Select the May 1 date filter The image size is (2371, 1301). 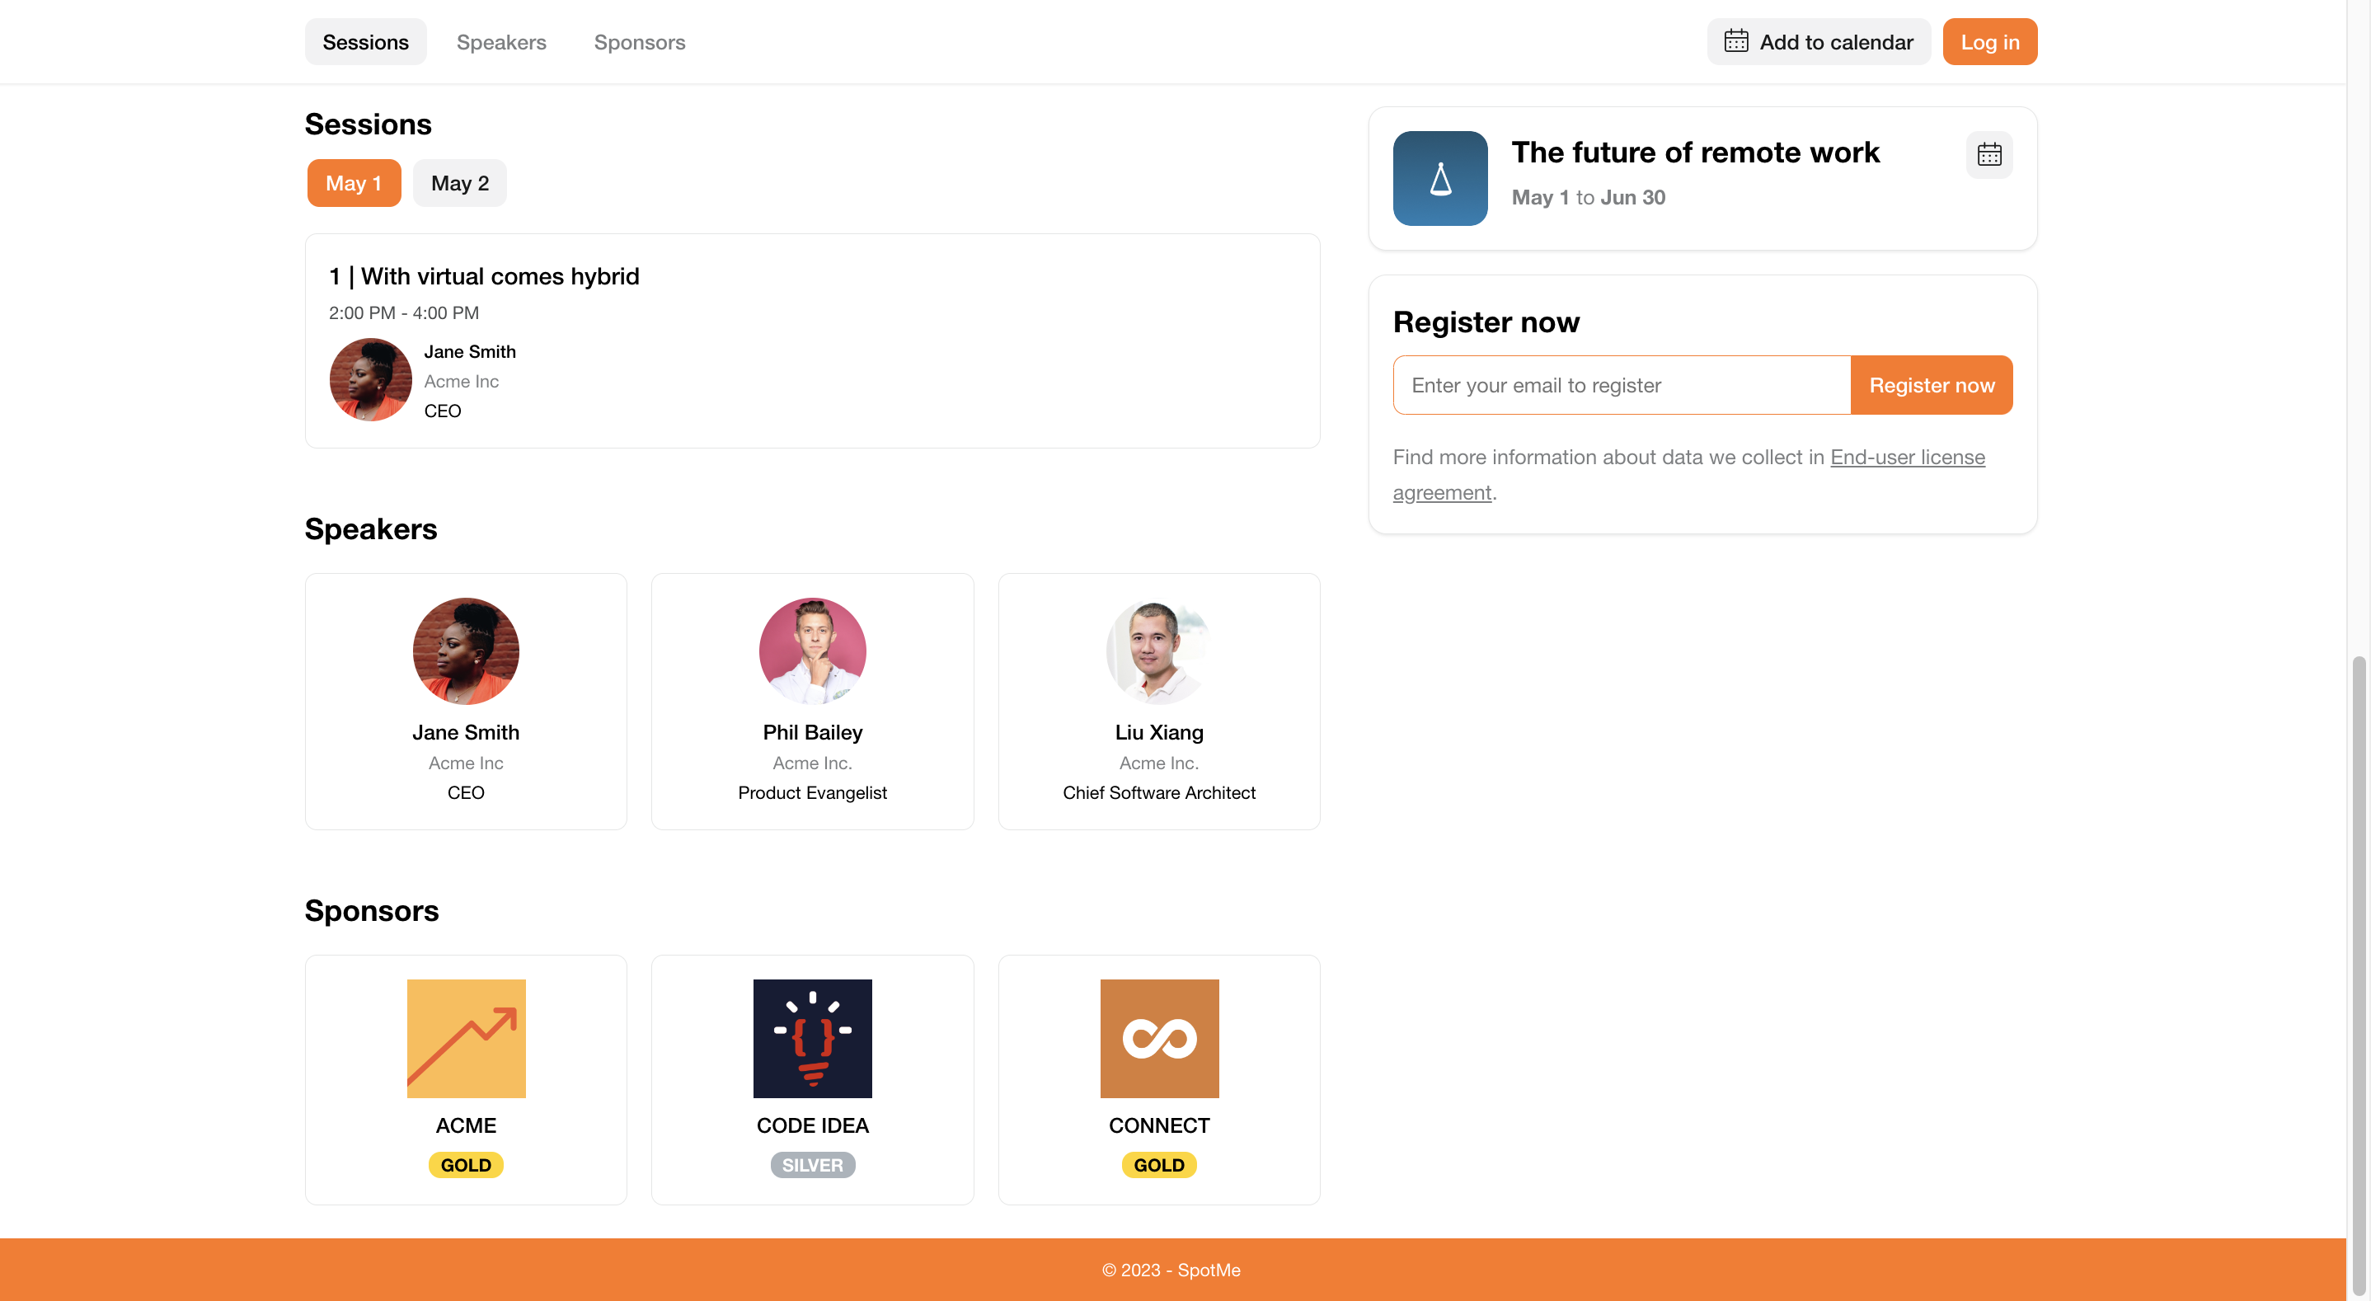pyautogui.click(x=354, y=182)
